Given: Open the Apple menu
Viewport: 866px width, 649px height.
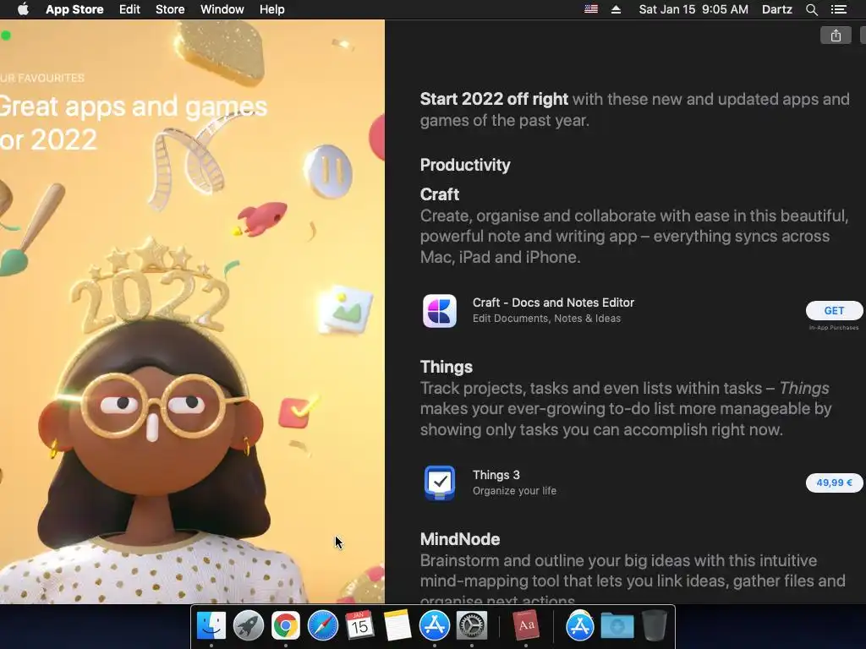Looking at the screenshot, I should [x=23, y=9].
